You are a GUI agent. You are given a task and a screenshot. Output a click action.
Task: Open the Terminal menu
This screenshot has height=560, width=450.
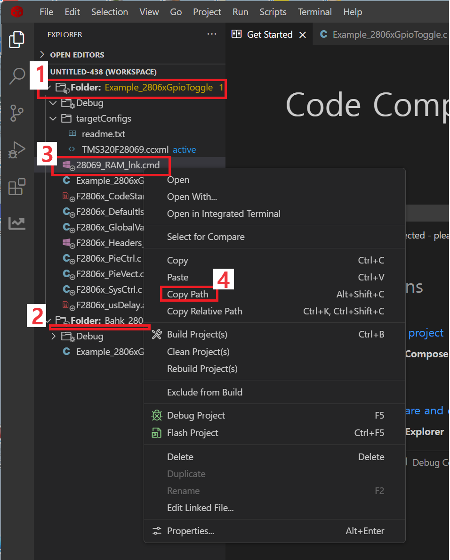pos(315,12)
